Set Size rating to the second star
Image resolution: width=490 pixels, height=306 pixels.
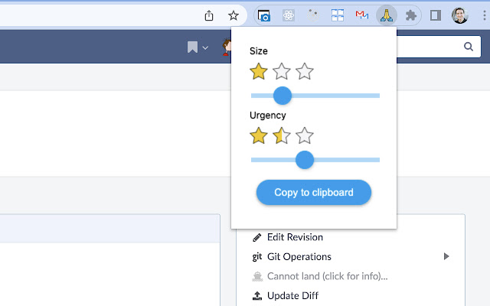(282, 71)
